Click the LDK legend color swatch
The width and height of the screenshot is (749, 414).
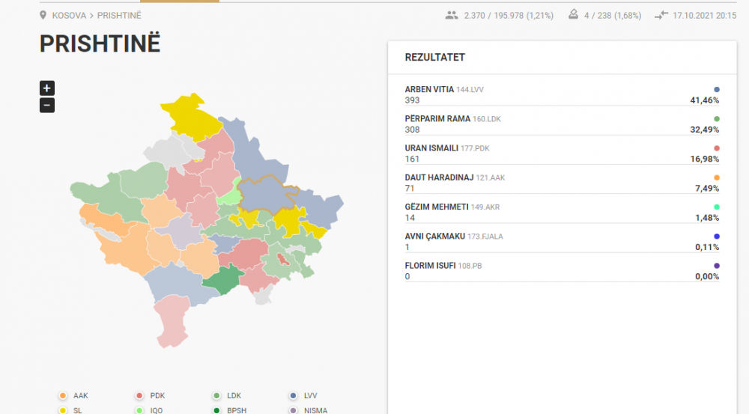(x=216, y=395)
